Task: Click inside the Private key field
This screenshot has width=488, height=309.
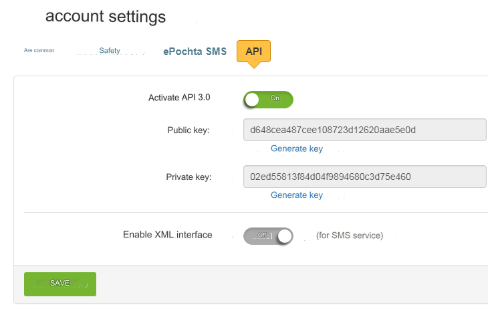Action: (x=364, y=177)
